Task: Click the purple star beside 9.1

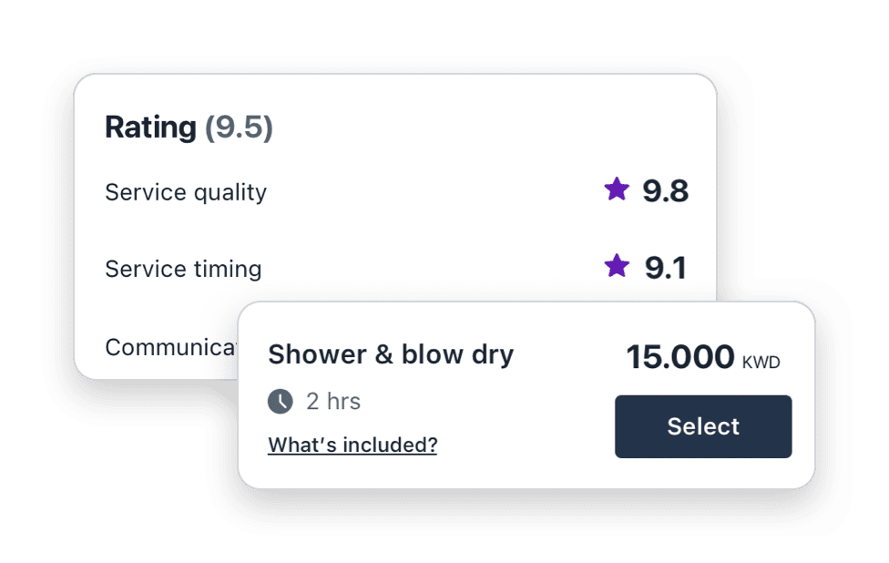Action: pyautogui.click(x=617, y=266)
